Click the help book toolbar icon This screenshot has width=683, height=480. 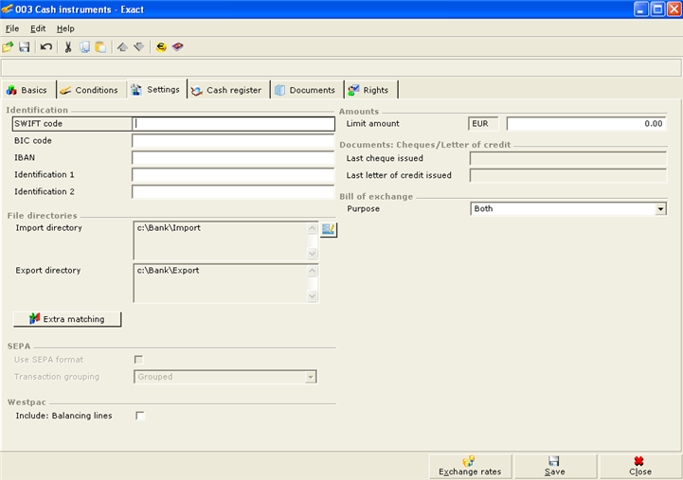click(177, 46)
